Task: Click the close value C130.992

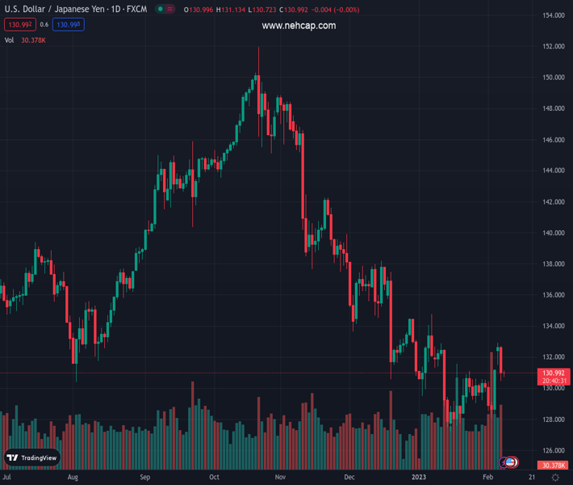Action: [294, 10]
